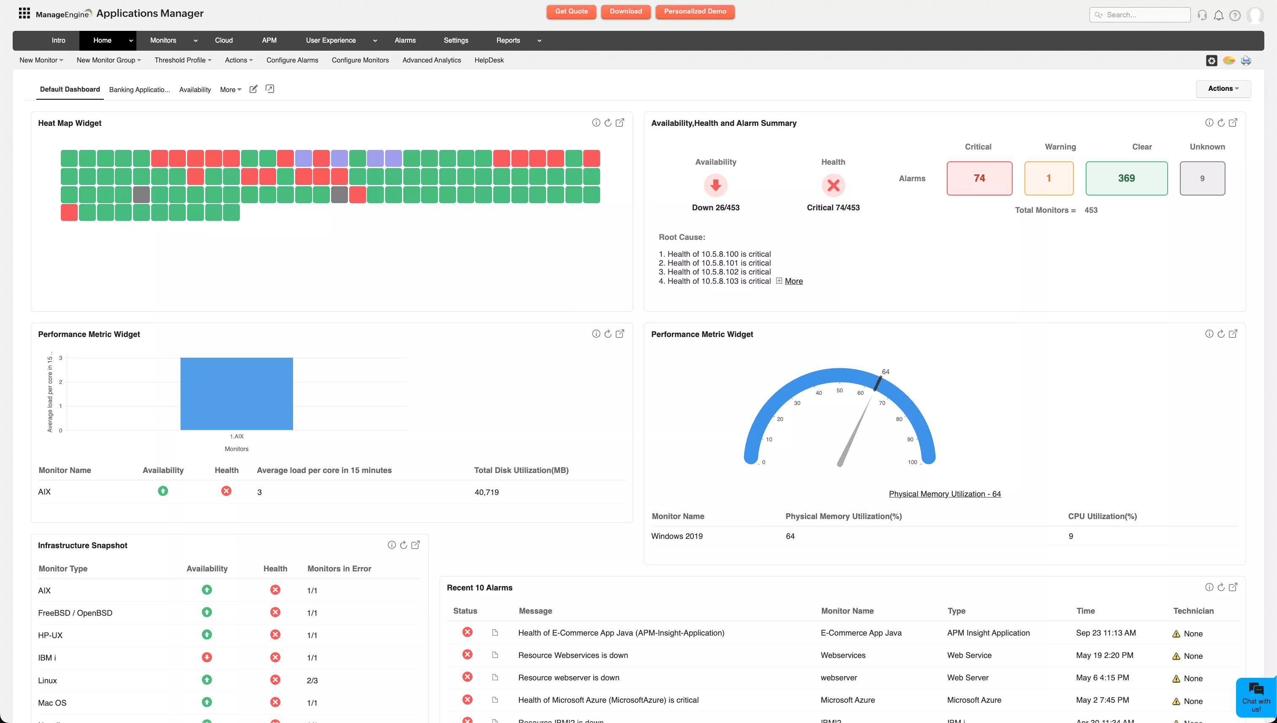Click the pie chart view icon
This screenshot has height=723, width=1277.
[x=1230, y=60]
